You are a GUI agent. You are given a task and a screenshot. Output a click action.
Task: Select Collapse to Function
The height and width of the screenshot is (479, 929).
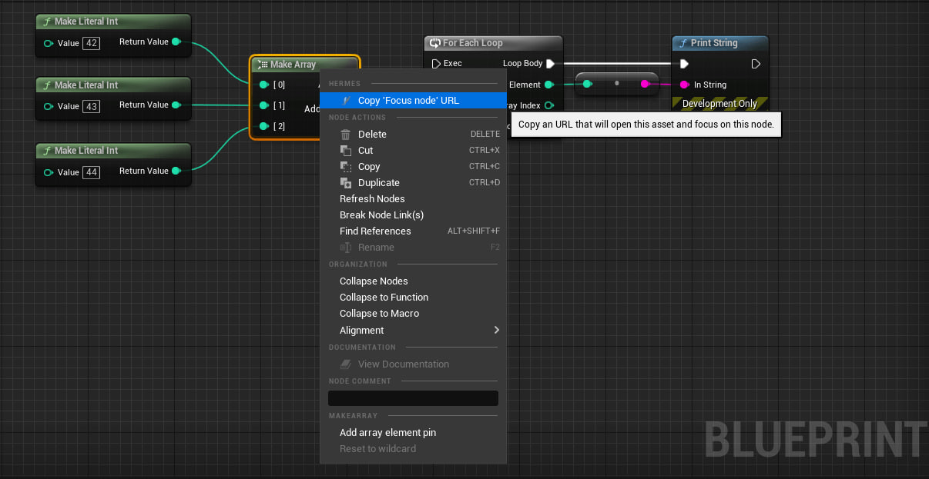[384, 298]
